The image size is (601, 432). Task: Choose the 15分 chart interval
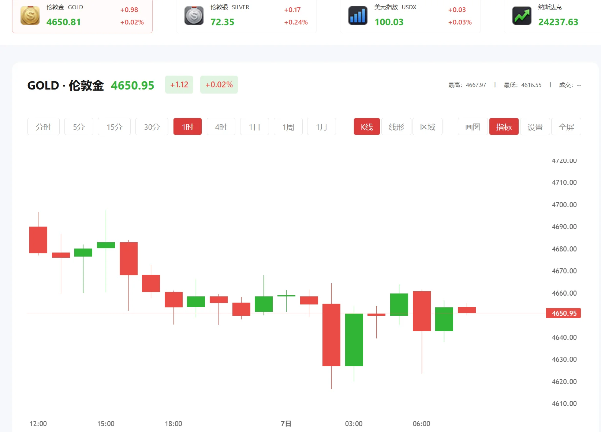[x=114, y=127]
